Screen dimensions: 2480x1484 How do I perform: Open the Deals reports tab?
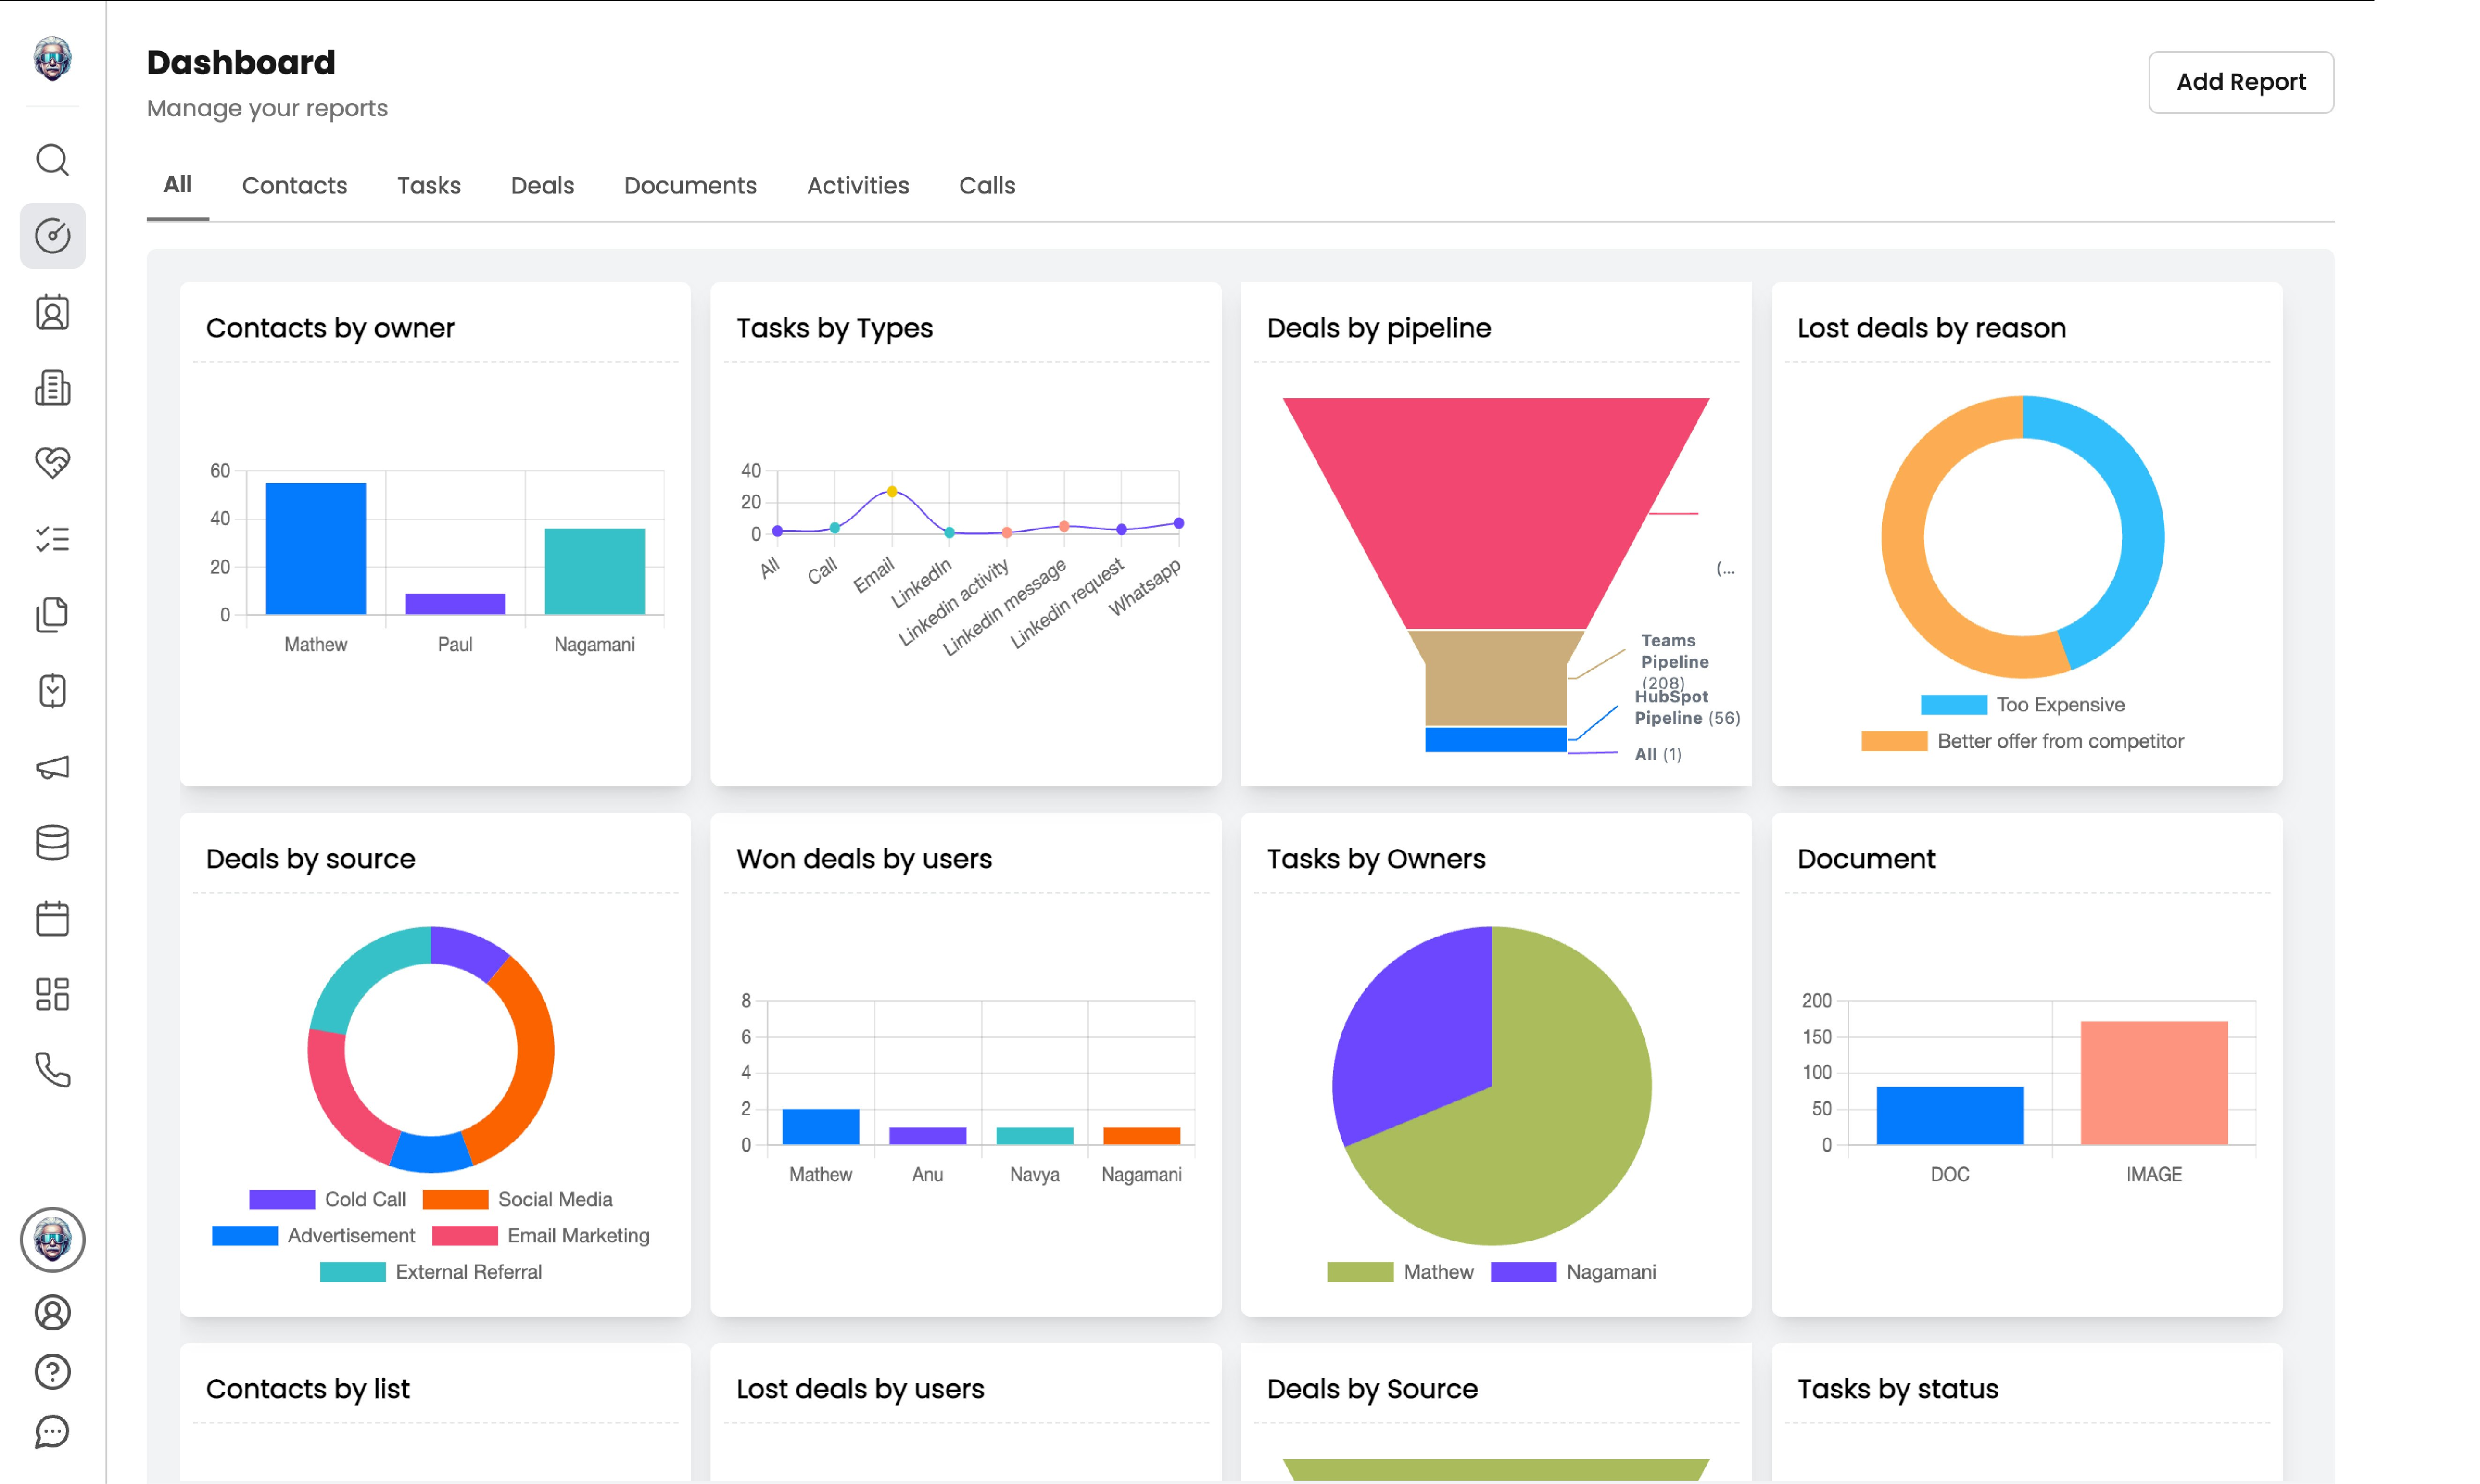pyautogui.click(x=542, y=185)
